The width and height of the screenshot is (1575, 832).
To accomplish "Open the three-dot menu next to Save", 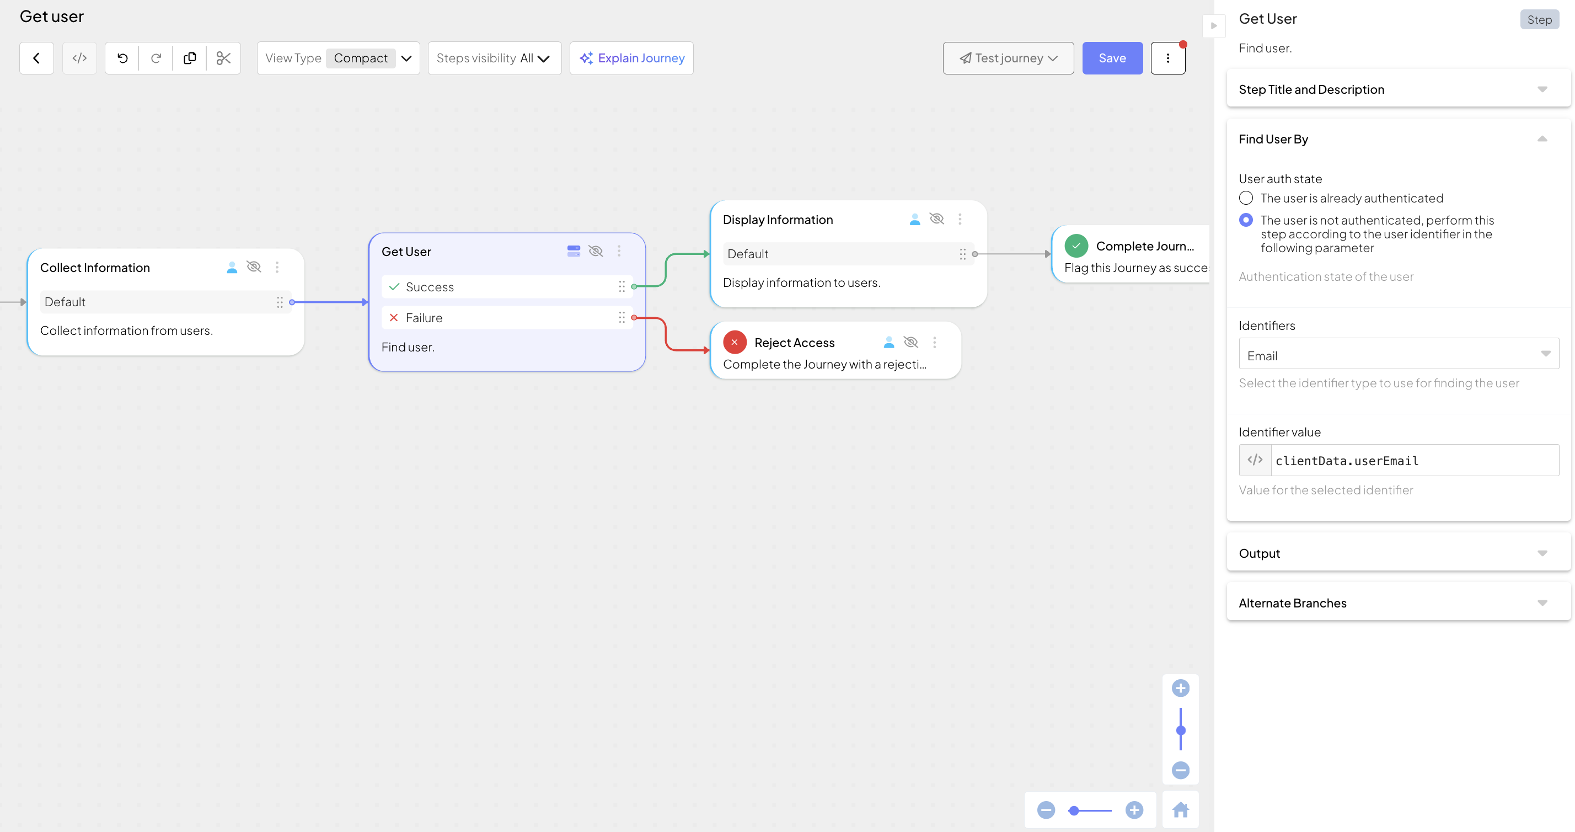I will [x=1167, y=58].
